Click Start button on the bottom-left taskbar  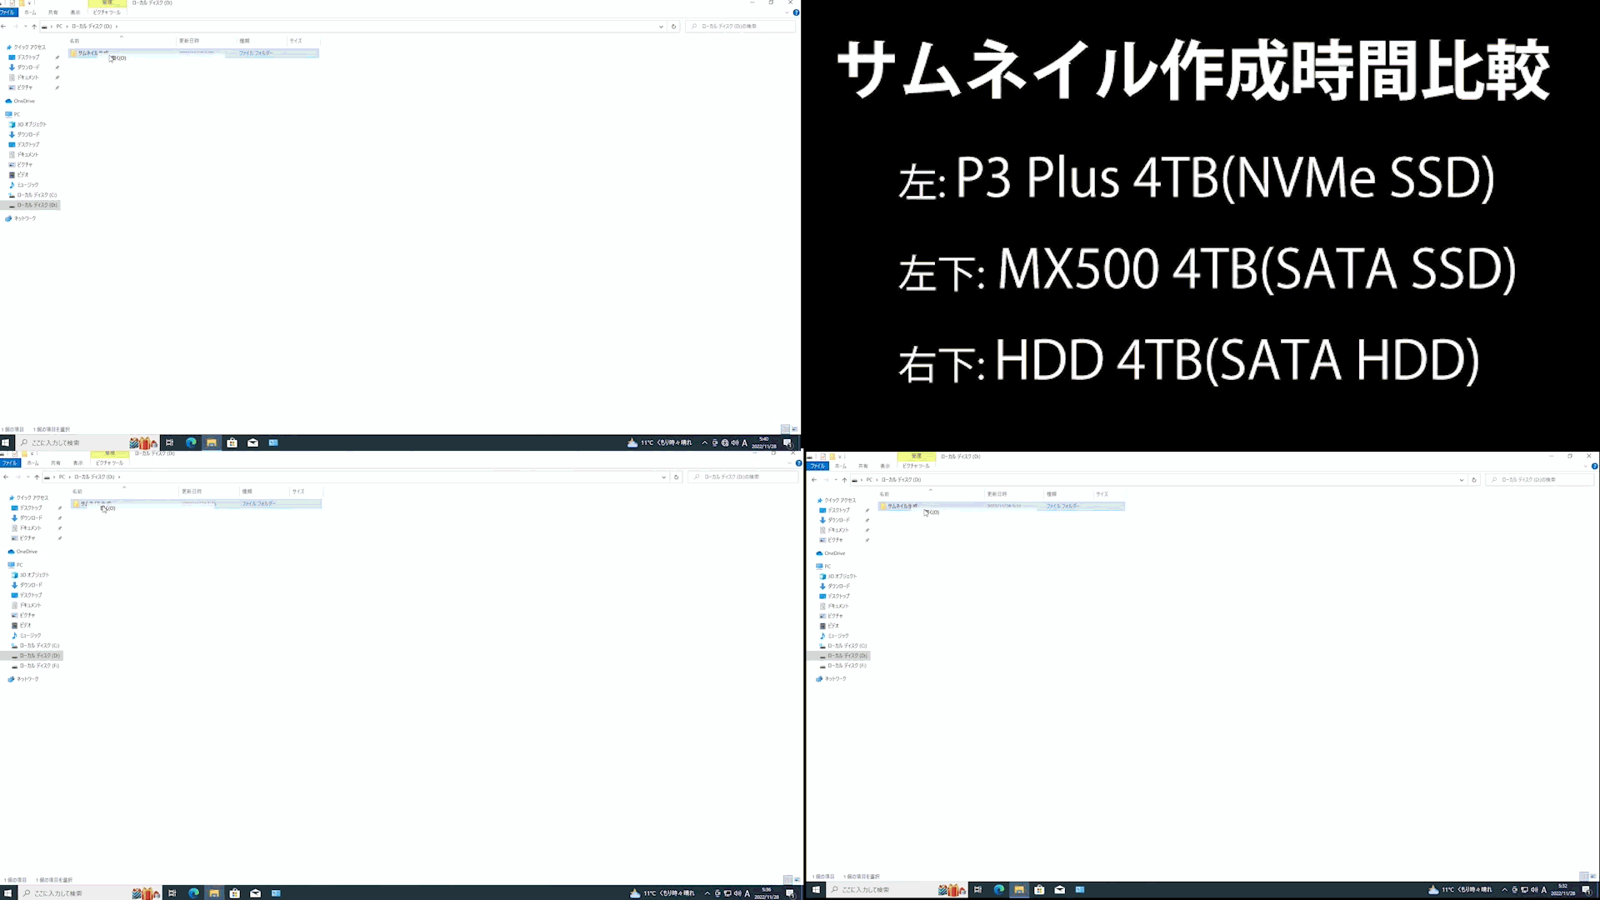pyautogui.click(x=7, y=893)
